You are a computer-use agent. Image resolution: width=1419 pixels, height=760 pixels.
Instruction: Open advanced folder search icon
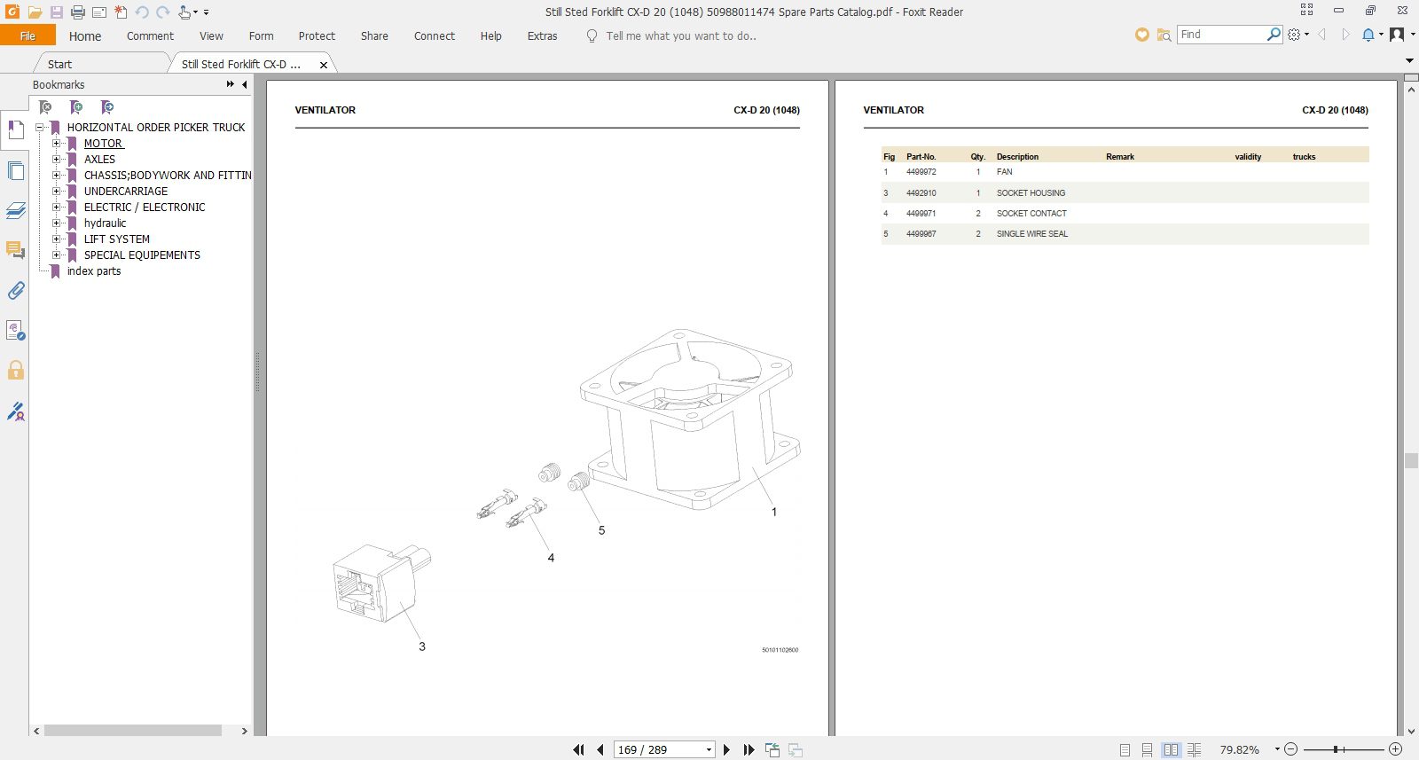pyautogui.click(x=1164, y=35)
